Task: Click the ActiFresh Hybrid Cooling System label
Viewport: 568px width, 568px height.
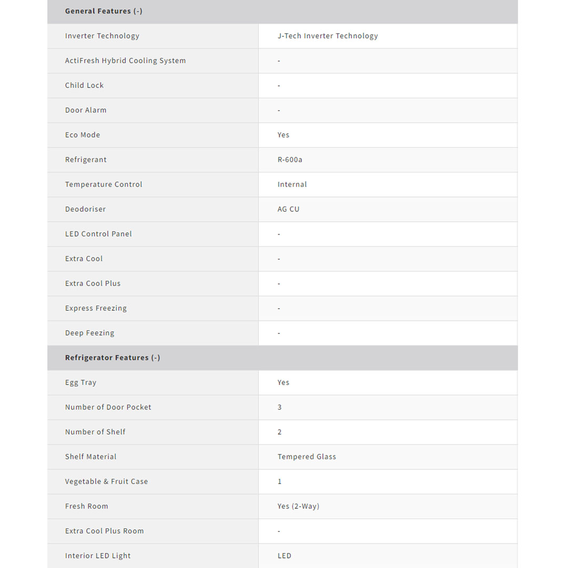Action: tap(125, 60)
